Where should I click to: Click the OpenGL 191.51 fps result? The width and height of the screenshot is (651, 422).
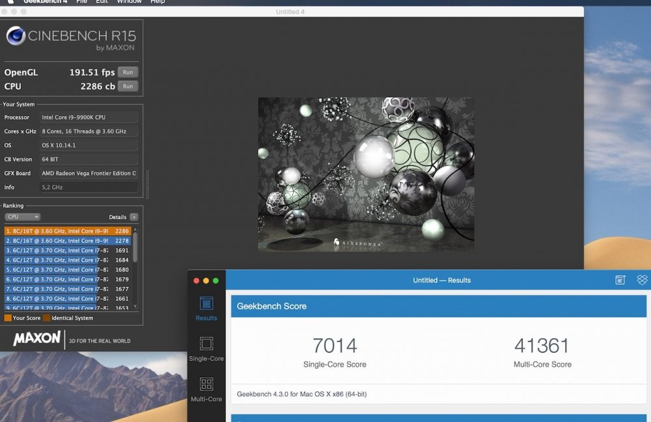click(92, 72)
